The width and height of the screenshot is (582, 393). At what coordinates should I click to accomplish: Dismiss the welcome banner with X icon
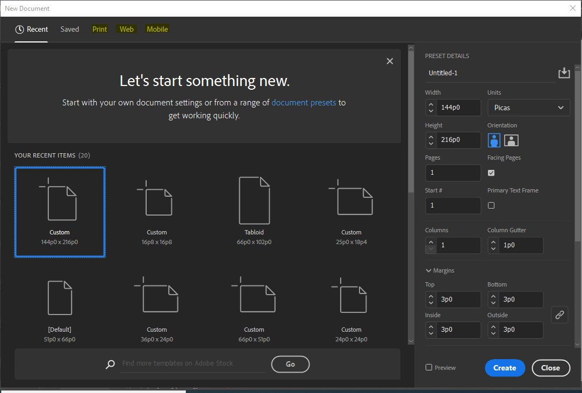pyautogui.click(x=390, y=61)
